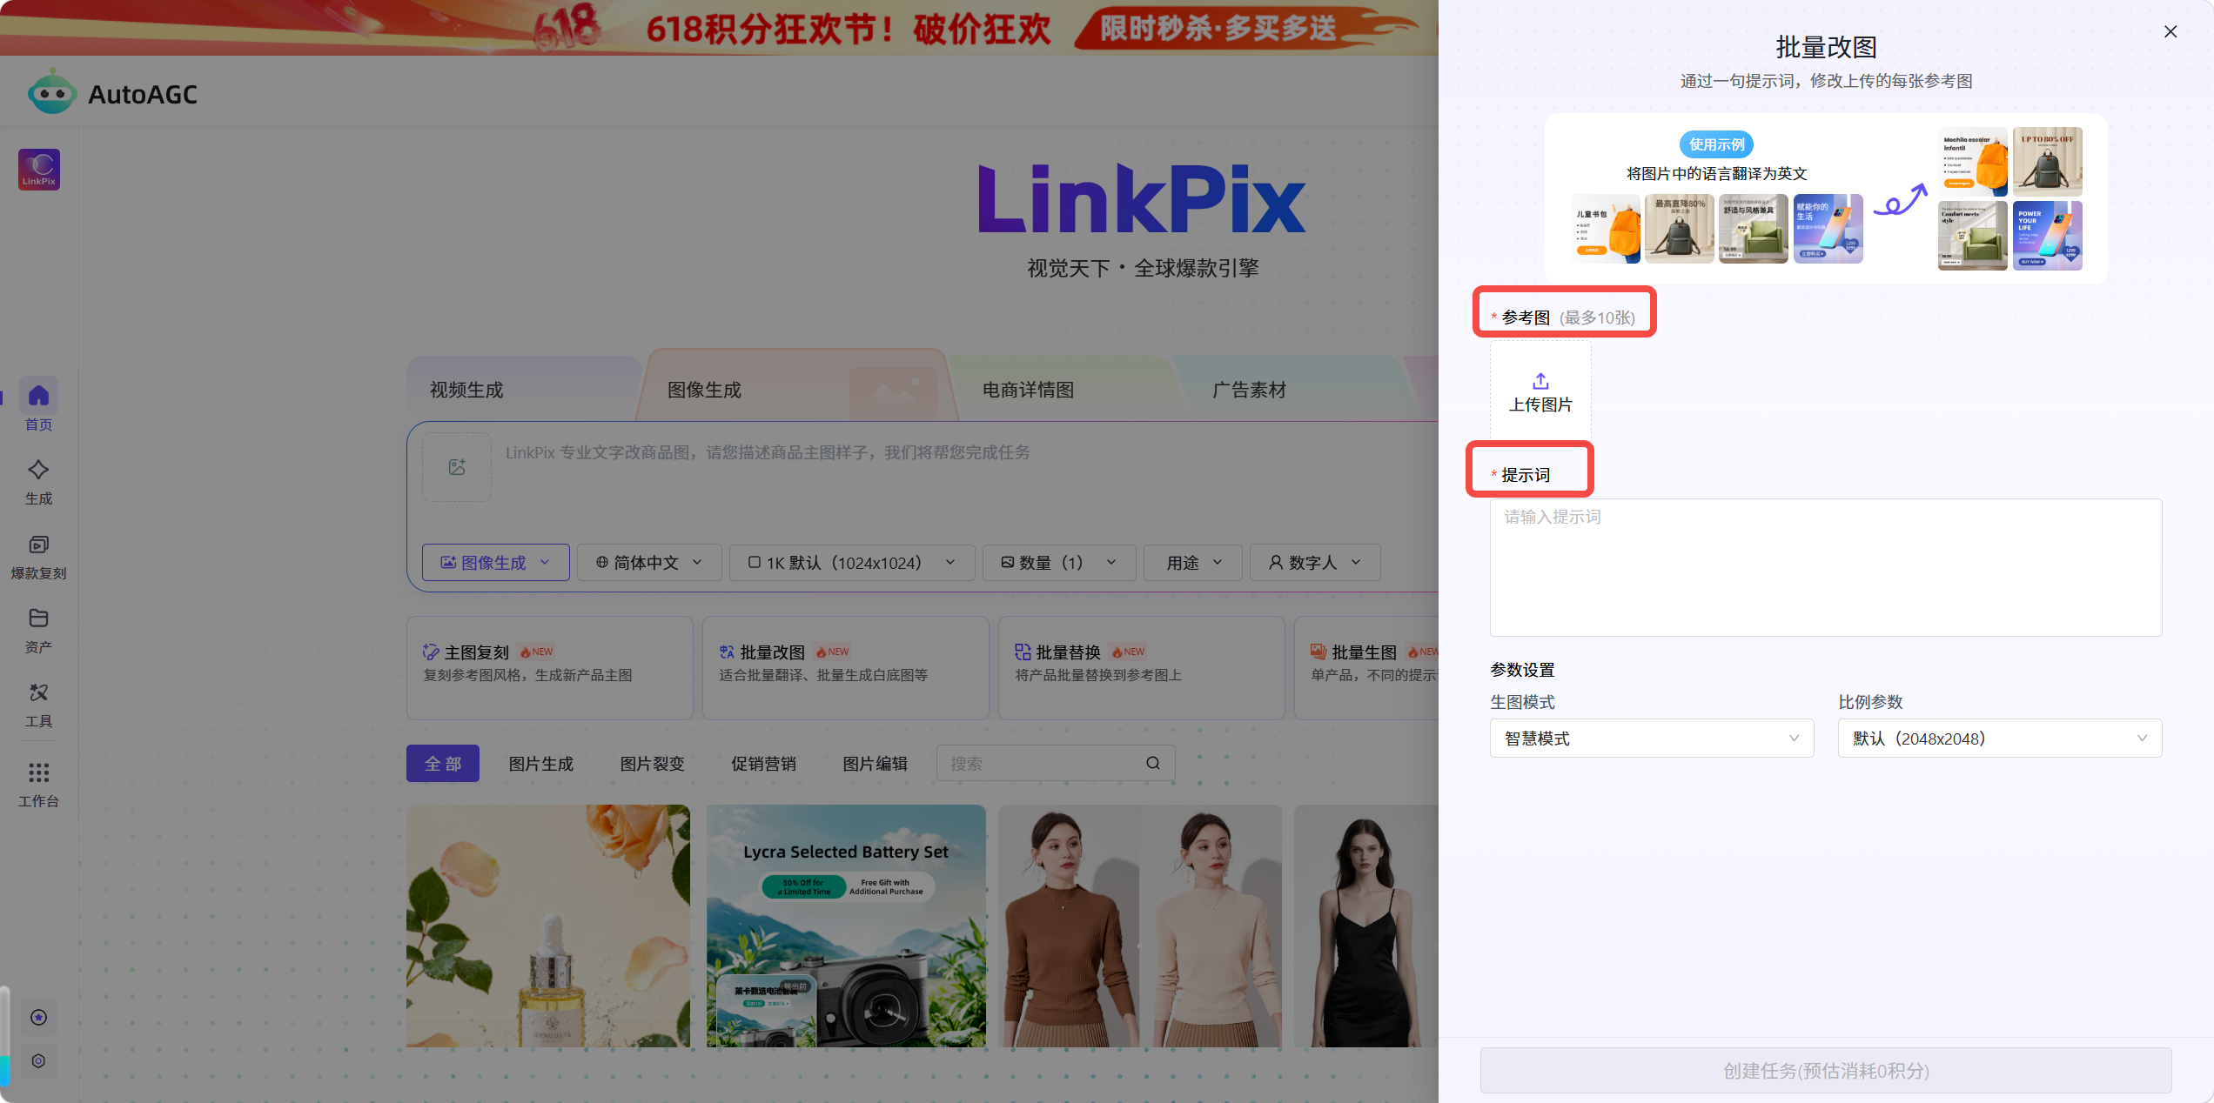Click the green armchair 舒适与风格兼具 example
Viewport: 2214px width, 1103px height.
(1754, 229)
